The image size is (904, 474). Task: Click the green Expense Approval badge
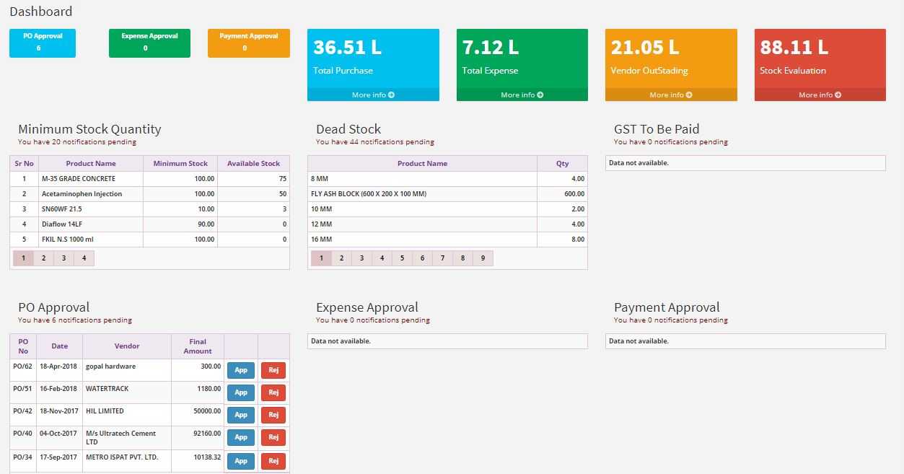click(149, 43)
